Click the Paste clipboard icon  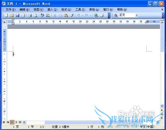coord(66,15)
